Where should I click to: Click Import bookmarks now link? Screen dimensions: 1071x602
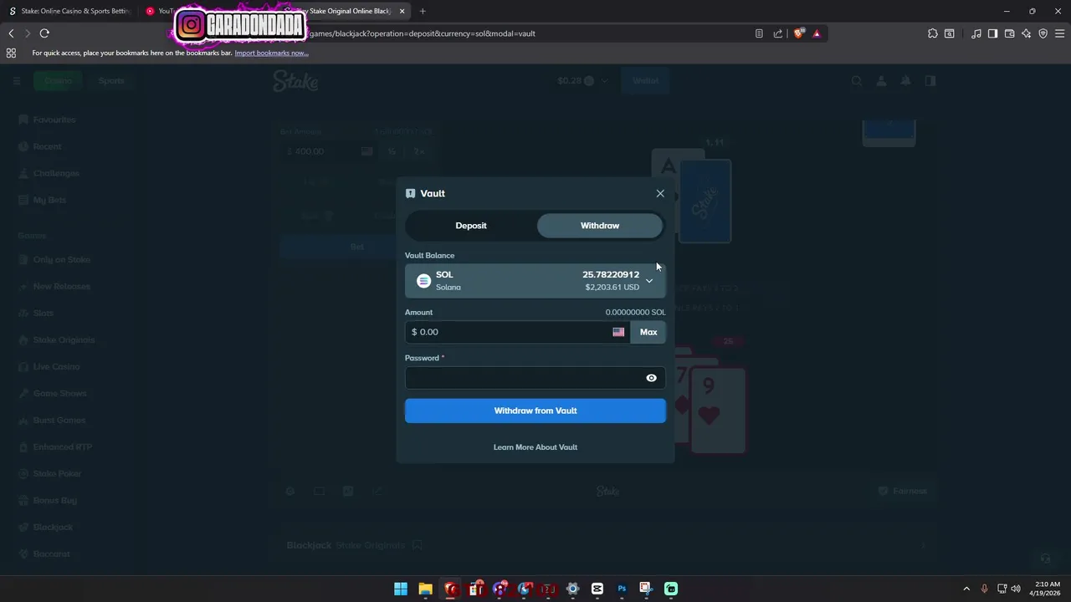point(271,53)
